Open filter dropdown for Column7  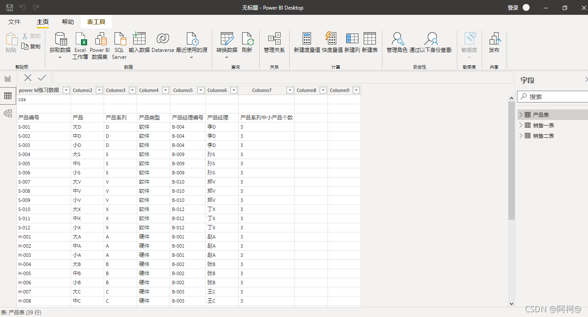[290, 90]
